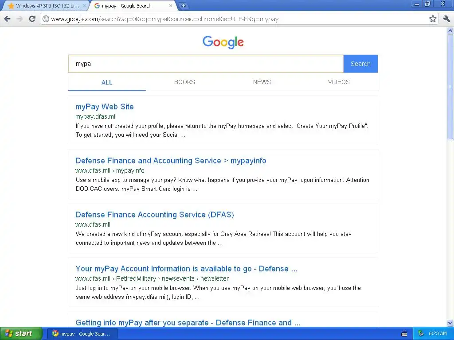Click the system tray network icon
This screenshot has width=454, height=340.
click(421, 334)
